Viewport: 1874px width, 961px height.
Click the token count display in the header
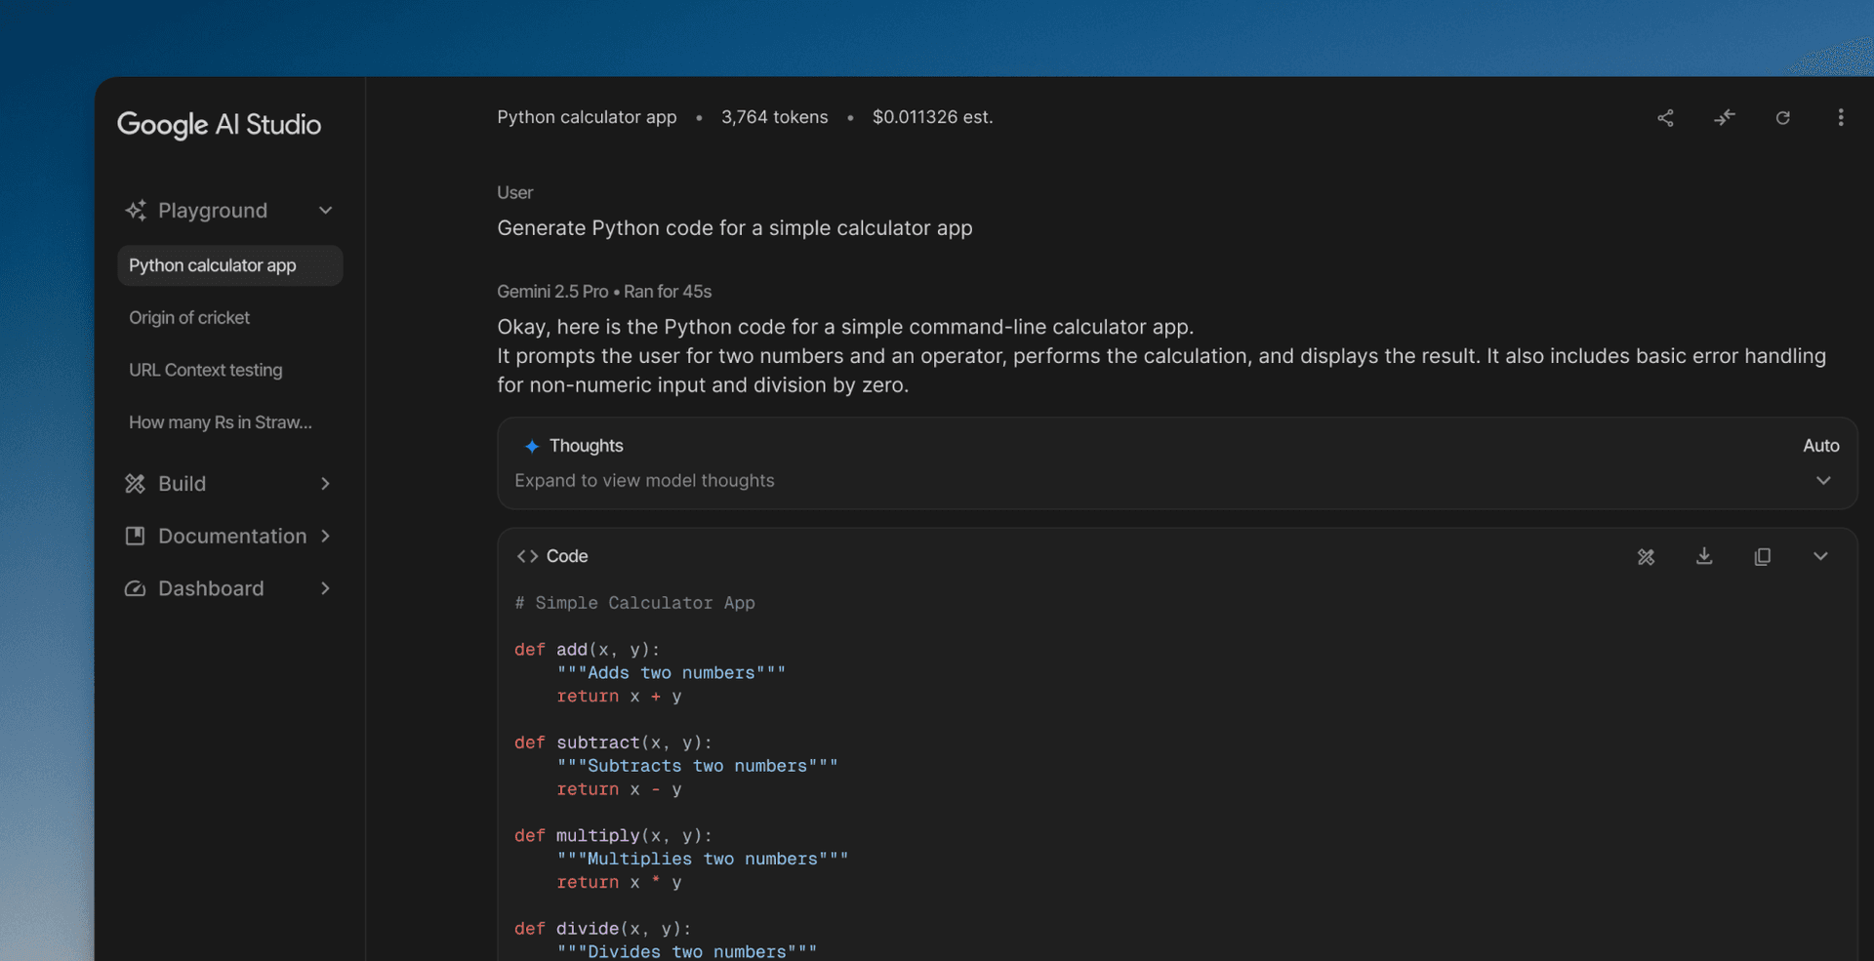pyautogui.click(x=774, y=117)
